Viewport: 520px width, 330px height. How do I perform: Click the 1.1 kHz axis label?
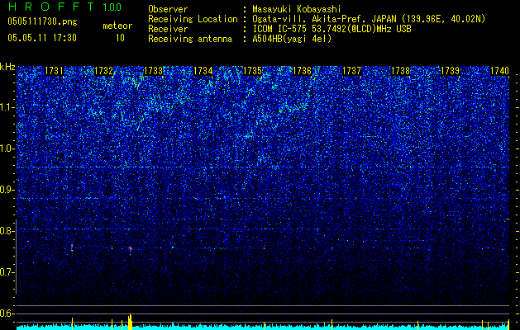coord(7,107)
